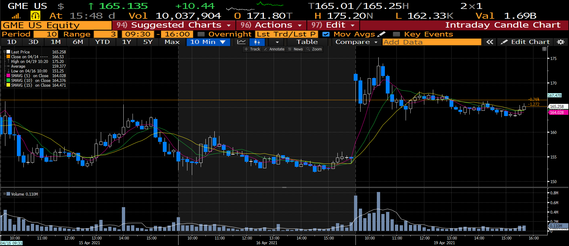Click the Edit Chart button

pos(525,42)
